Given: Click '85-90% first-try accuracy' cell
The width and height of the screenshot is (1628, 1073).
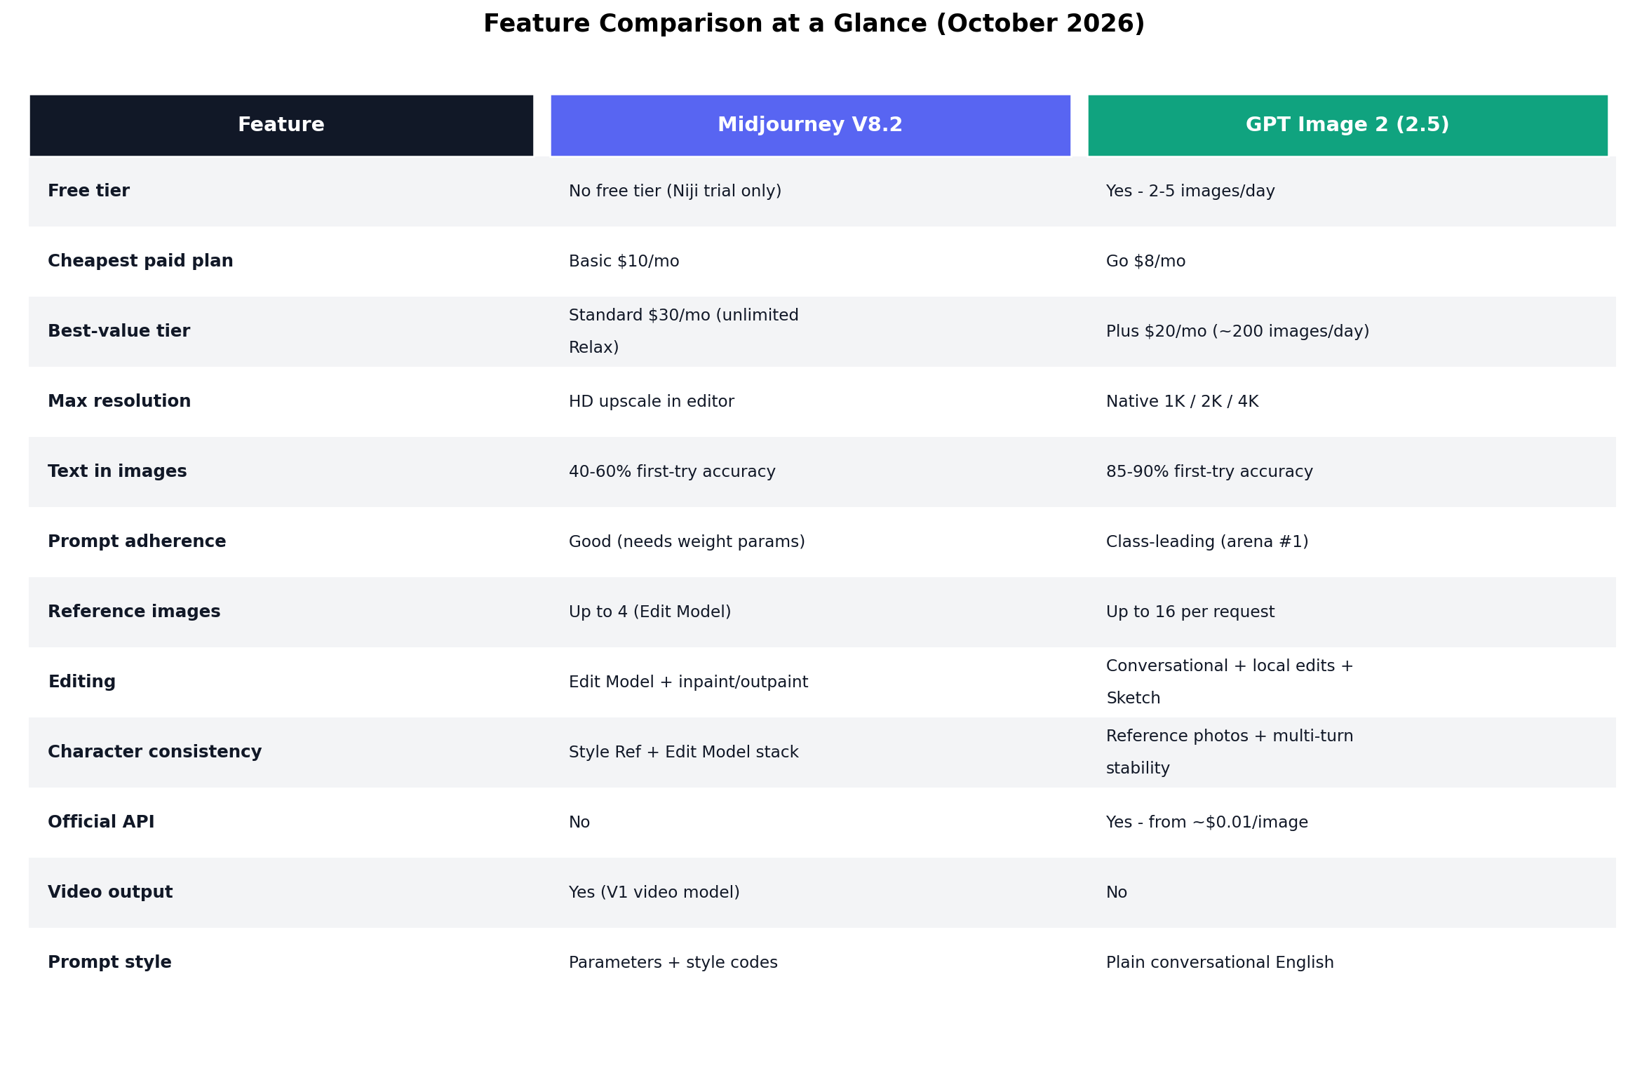Looking at the screenshot, I should [x=1209, y=472].
